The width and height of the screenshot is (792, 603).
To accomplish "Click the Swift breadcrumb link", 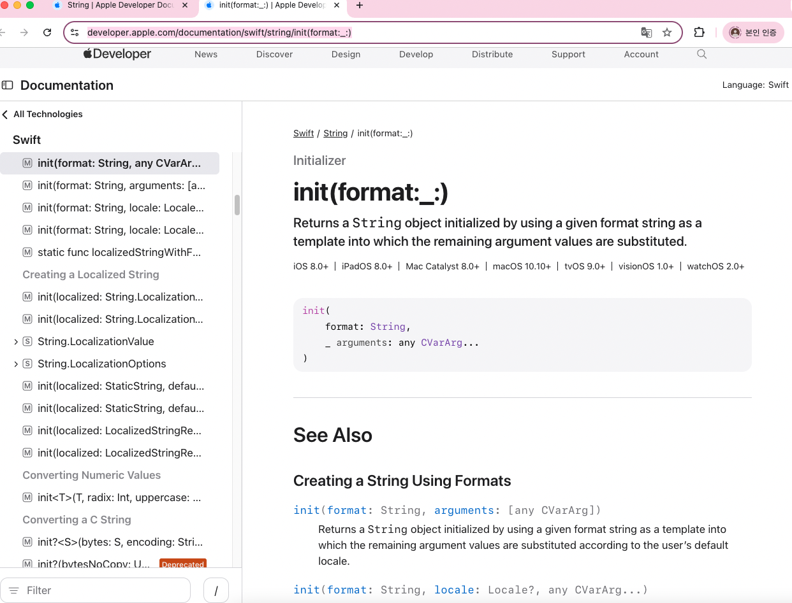I will pos(304,134).
